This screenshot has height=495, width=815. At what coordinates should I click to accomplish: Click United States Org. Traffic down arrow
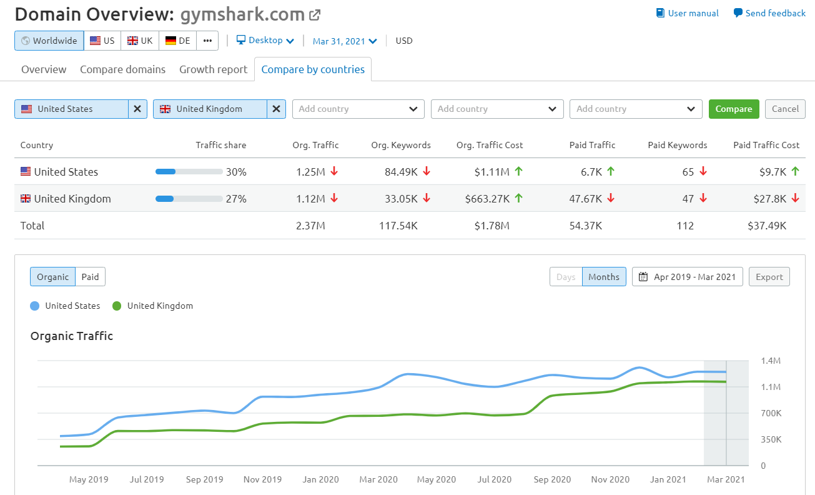point(334,172)
